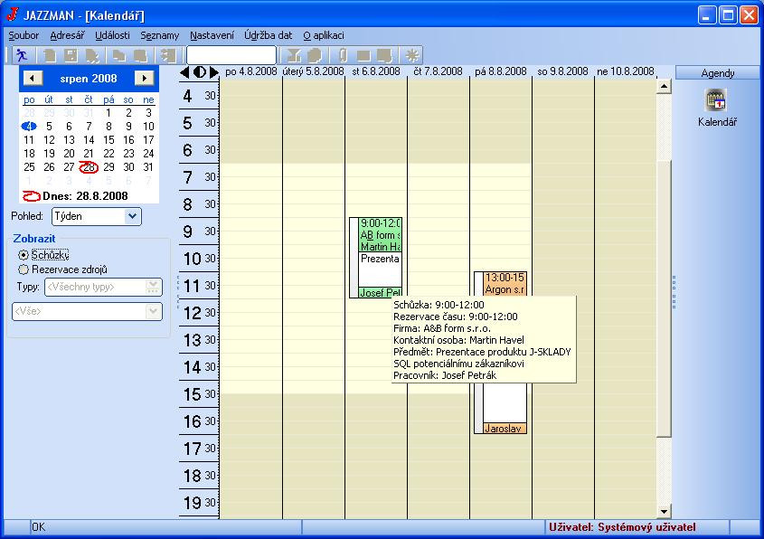Open the Typy dropdown
Viewport: 764px width, 539px height.
153,287
